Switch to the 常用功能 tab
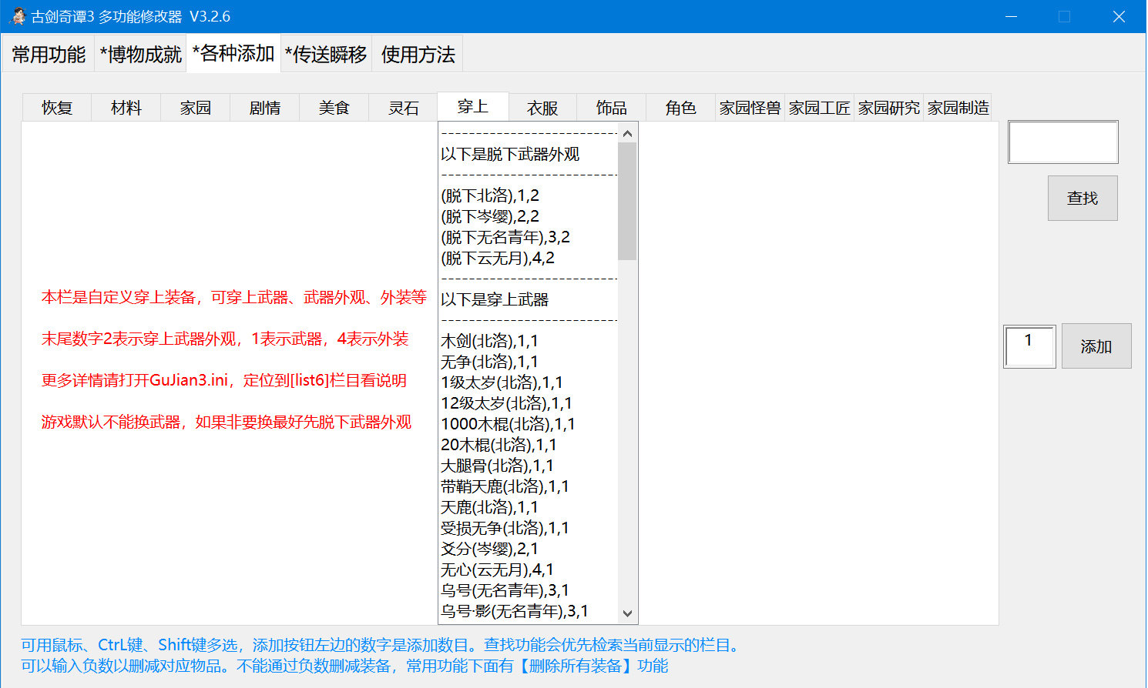 click(x=48, y=54)
